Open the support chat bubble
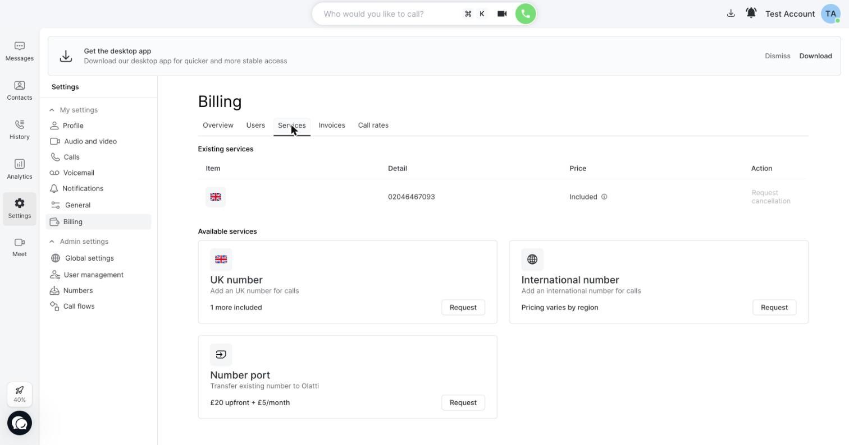This screenshot has height=445, width=849. 20,423
